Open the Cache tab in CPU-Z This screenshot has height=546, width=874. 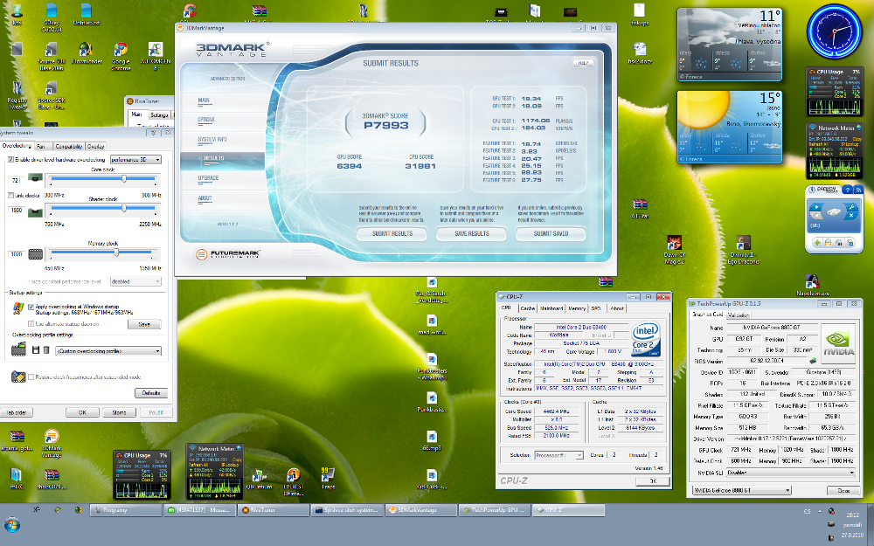tap(527, 308)
